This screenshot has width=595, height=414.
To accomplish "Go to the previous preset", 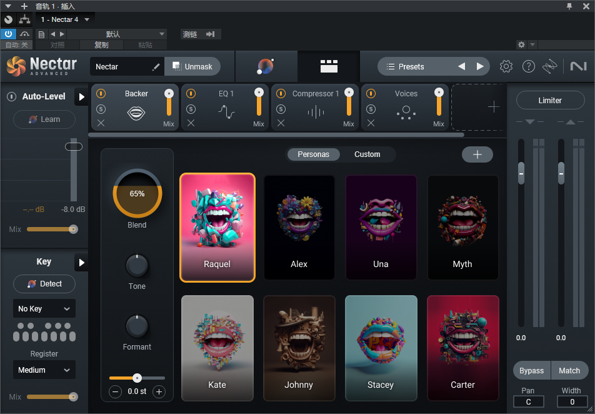I will (461, 66).
